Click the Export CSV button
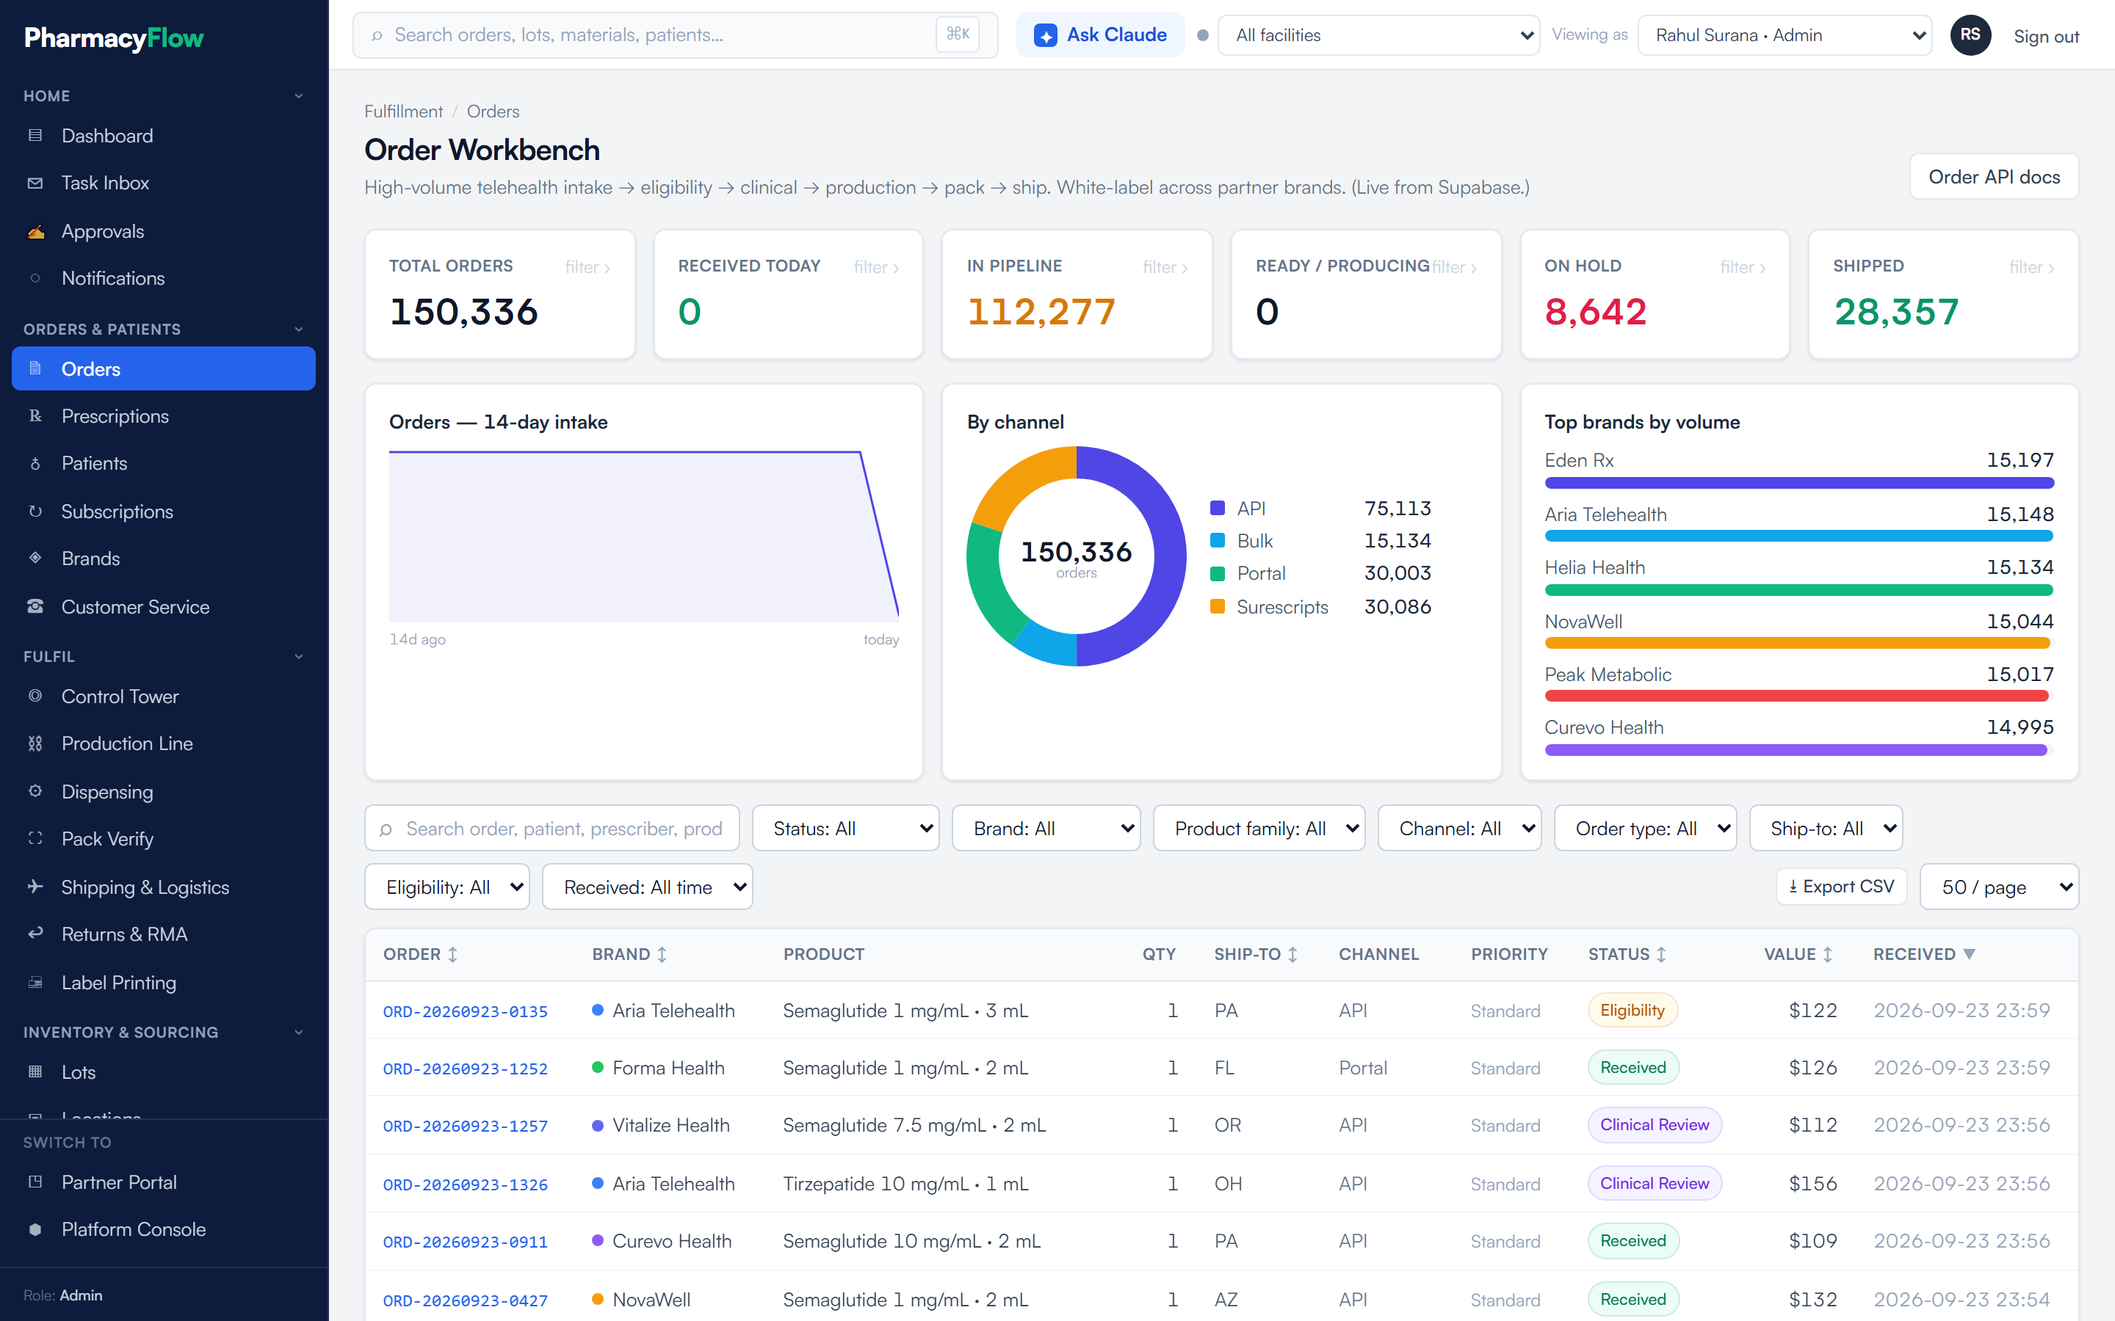 click(x=1840, y=887)
